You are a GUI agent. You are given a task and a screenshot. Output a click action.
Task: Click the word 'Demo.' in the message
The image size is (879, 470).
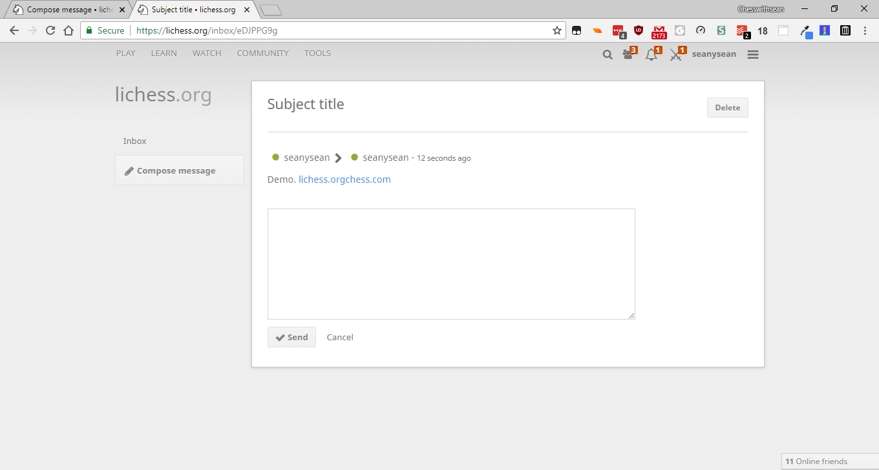click(x=281, y=179)
